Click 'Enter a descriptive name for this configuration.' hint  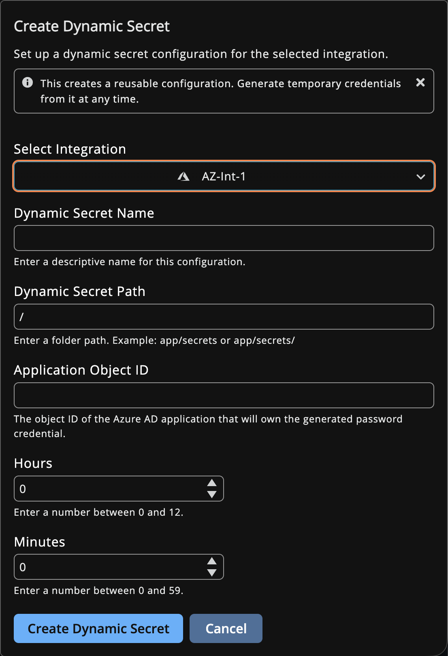tap(130, 262)
